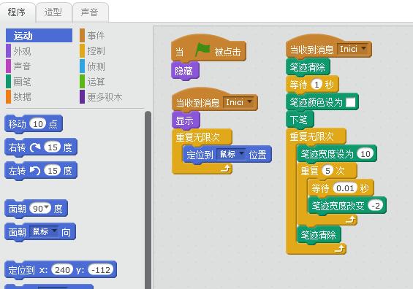
Task: Click the first 笔迹清除 block under hat
Action: click(x=308, y=67)
